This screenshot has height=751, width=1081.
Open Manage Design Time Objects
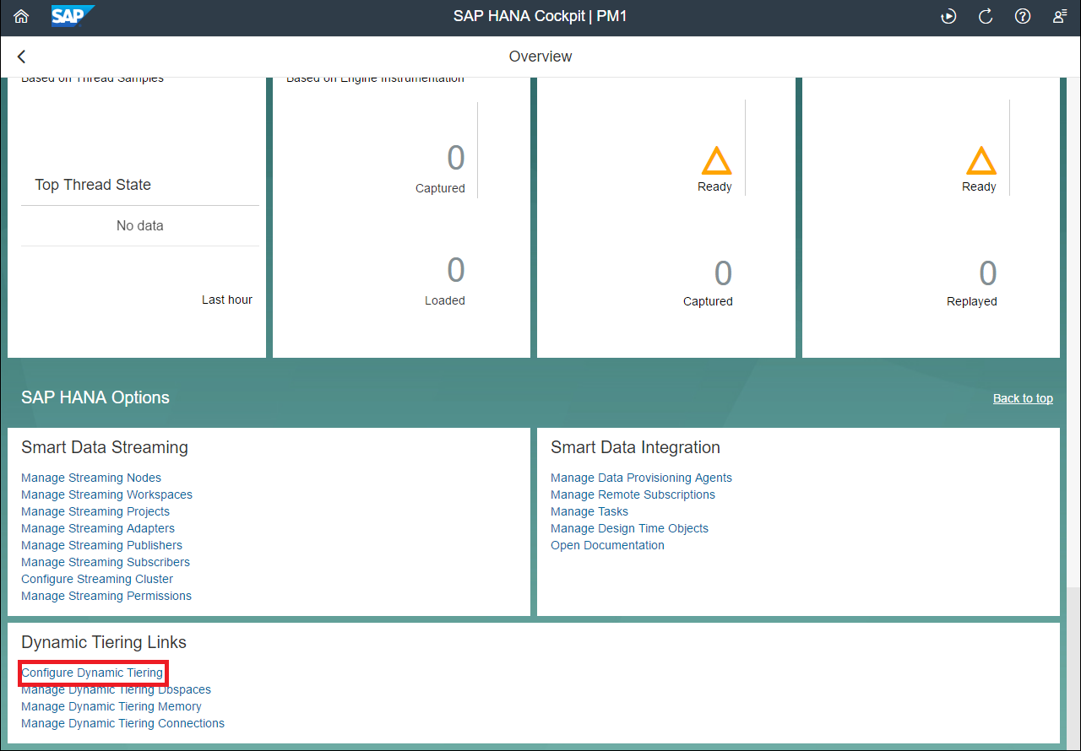click(629, 528)
